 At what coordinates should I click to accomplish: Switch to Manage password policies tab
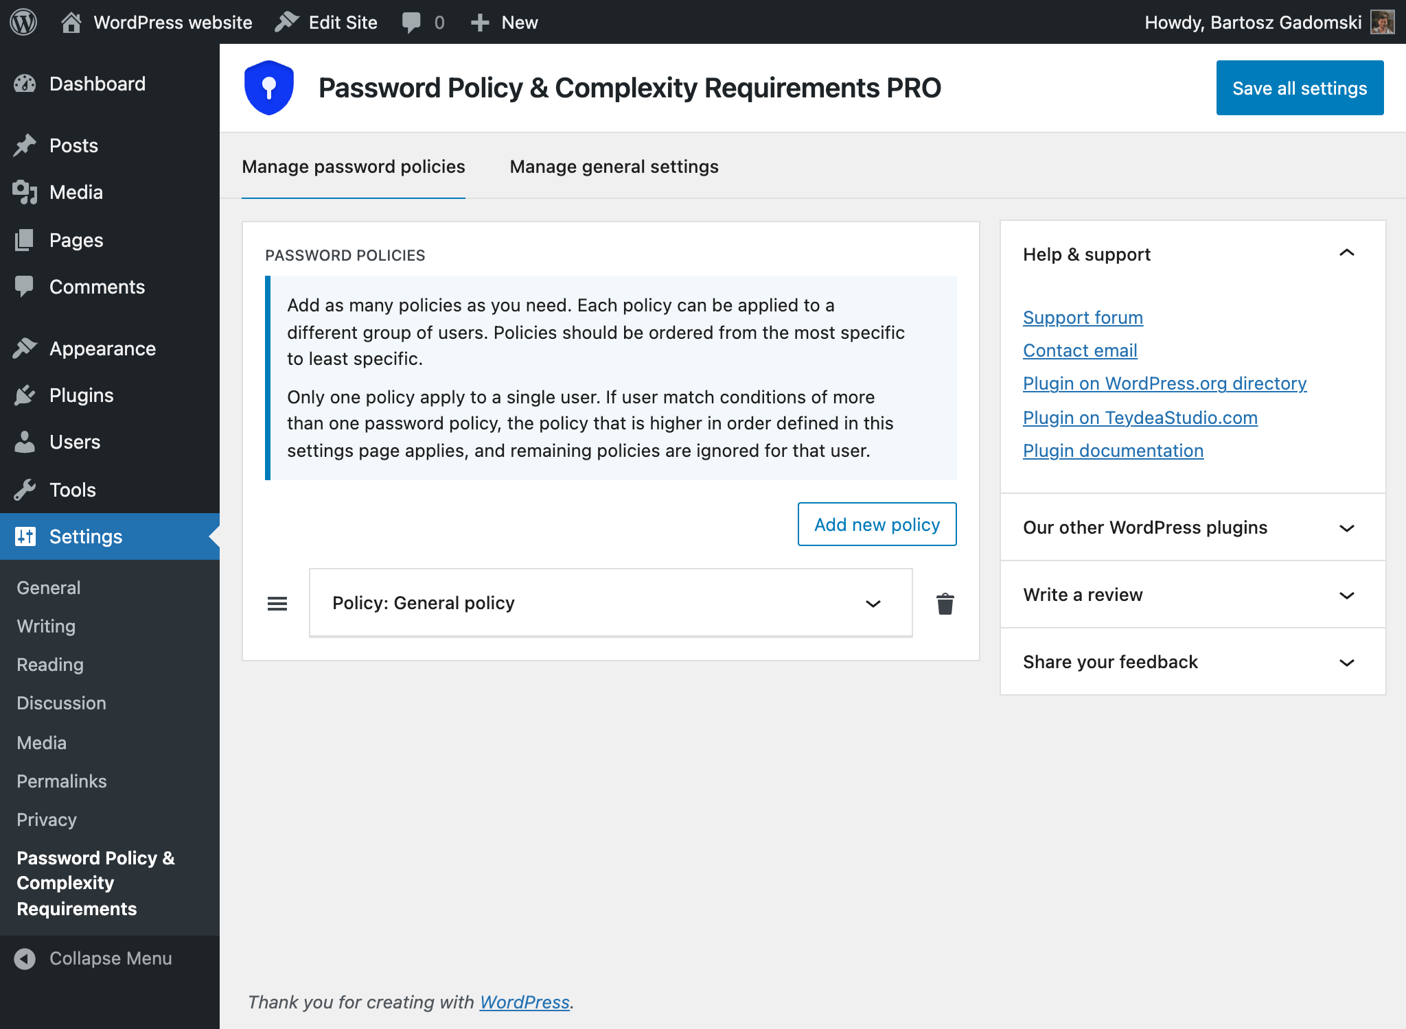(354, 167)
